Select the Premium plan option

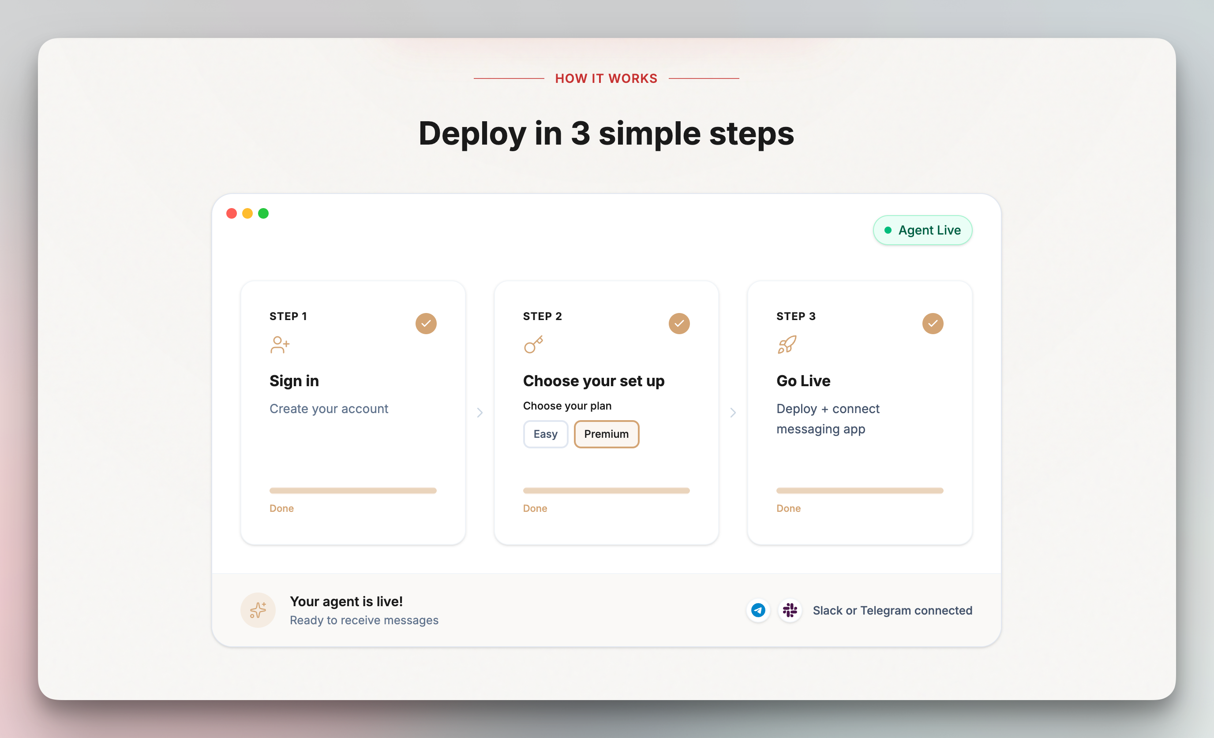(606, 434)
